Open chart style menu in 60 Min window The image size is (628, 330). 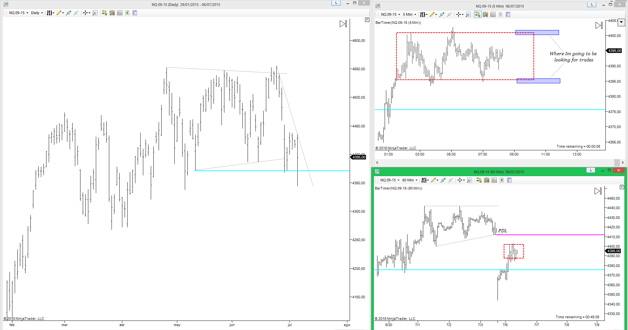point(425,180)
